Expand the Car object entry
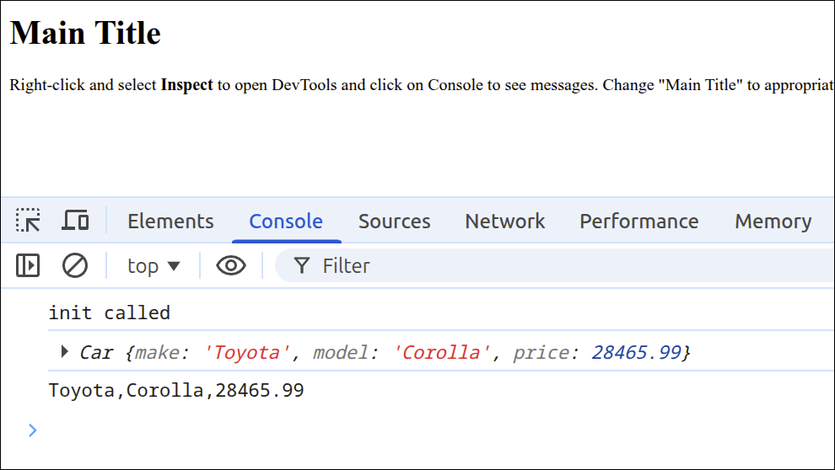This screenshot has height=470, width=835. [x=64, y=351]
